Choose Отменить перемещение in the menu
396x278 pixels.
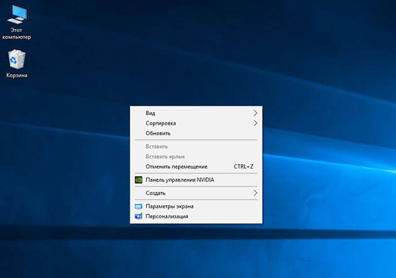(x=196, y=167)
